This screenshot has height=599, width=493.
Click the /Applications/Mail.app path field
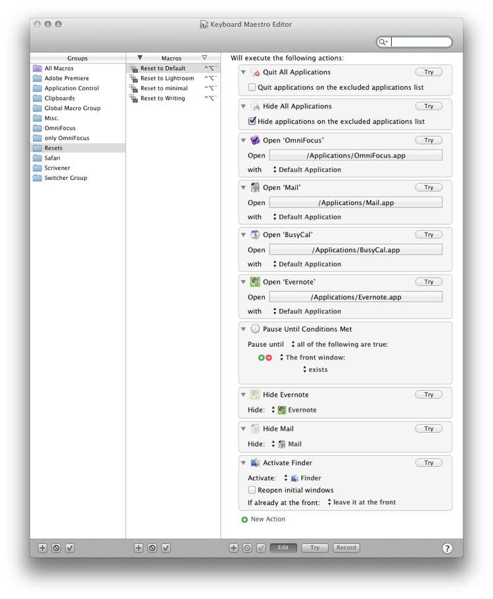click(356, 202)
